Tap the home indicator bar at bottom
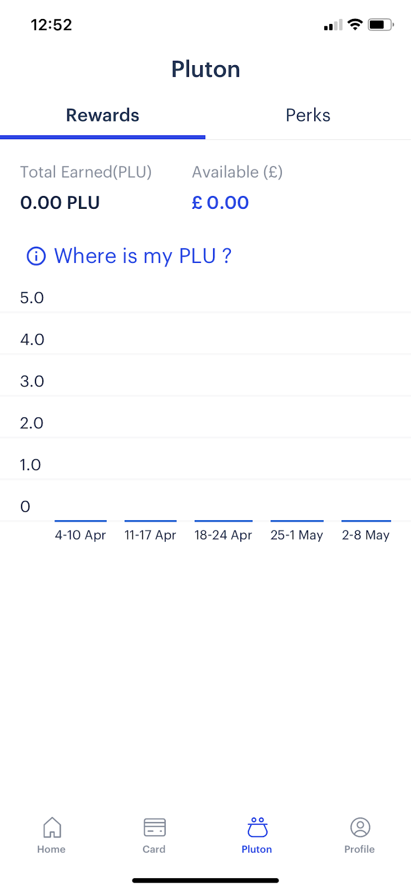The height and width of the screenshot is (891, 411). (x=205, y=880)
